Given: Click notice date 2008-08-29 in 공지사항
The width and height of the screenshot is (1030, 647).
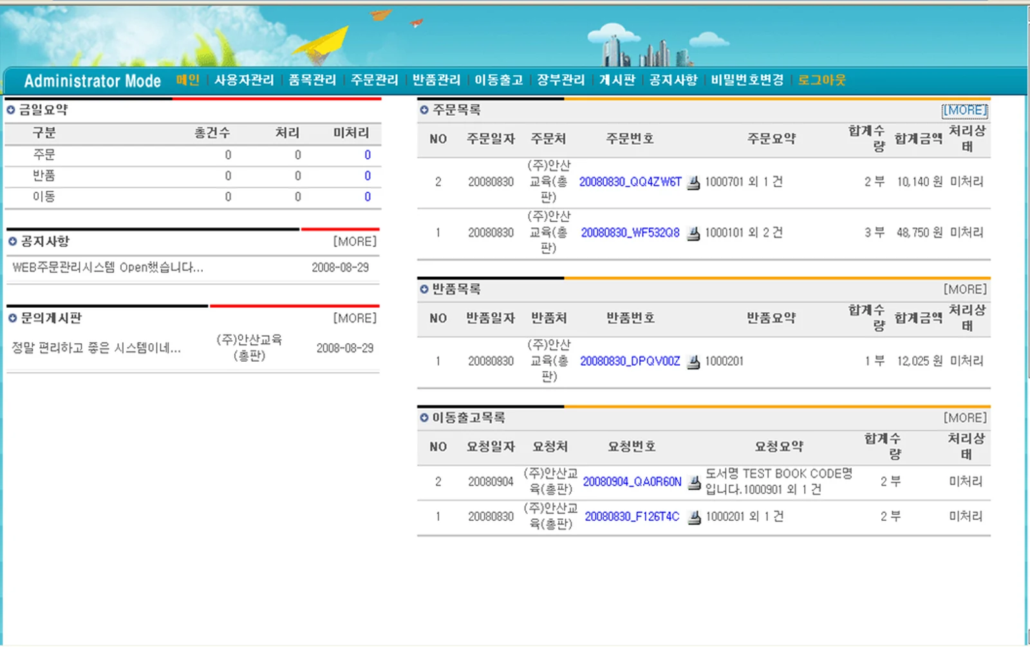Looking at the screenshot, I should [341, 268].
